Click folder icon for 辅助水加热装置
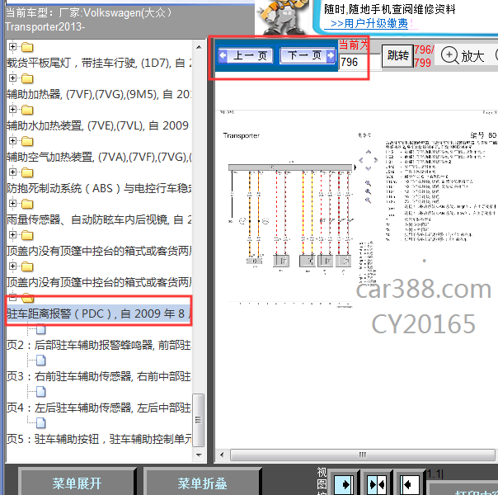Image resolution: width=498 pixels, height=495 pixels. tap(27, 110)
